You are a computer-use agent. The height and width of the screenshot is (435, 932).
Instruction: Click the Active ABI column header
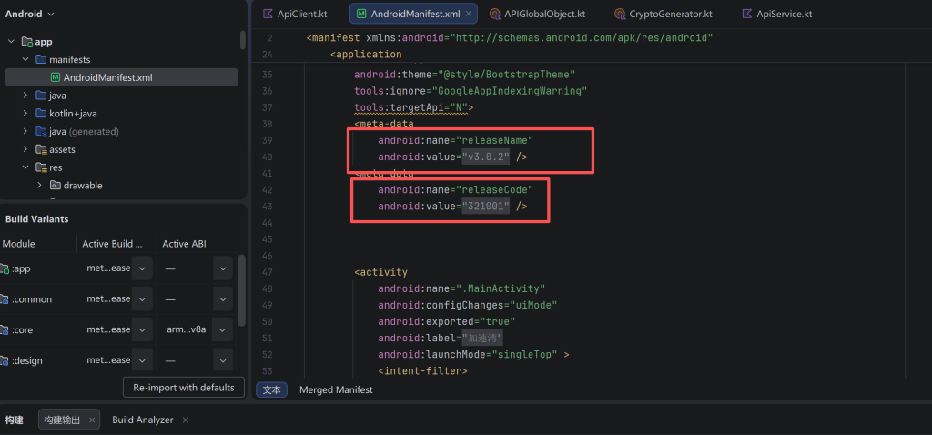pyautogui.click(x=184, y=244)
